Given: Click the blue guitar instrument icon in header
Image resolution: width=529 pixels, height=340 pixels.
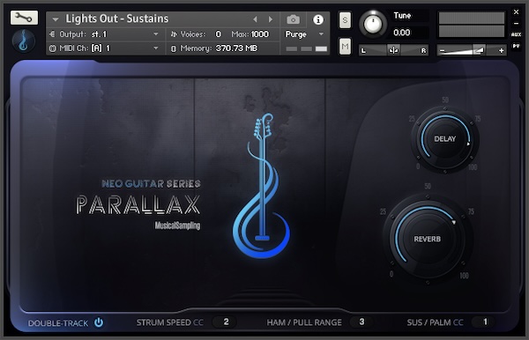Looking at the screenshot, I should coord(24,41).
